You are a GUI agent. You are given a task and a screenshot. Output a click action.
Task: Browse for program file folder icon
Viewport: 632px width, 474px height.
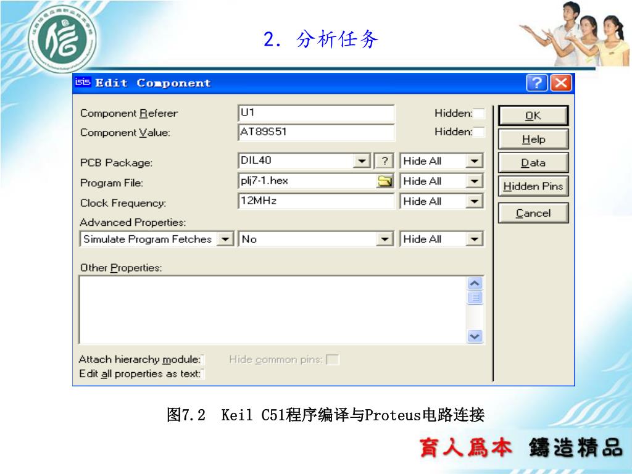pos(385,181)
